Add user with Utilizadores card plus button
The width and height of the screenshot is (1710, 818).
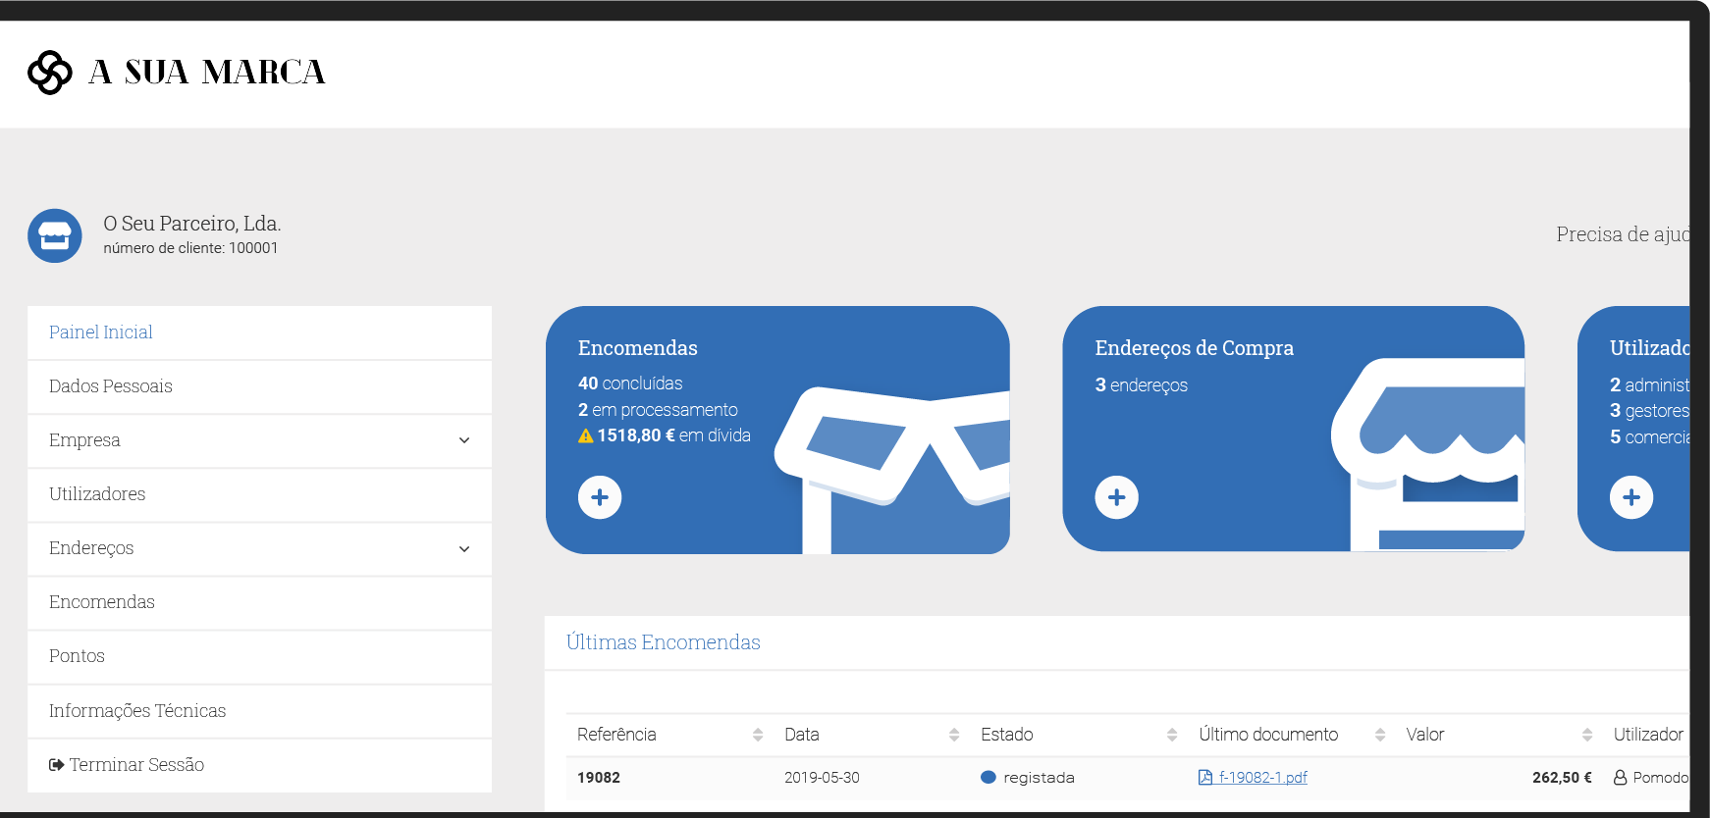(x=1630, y=497)
